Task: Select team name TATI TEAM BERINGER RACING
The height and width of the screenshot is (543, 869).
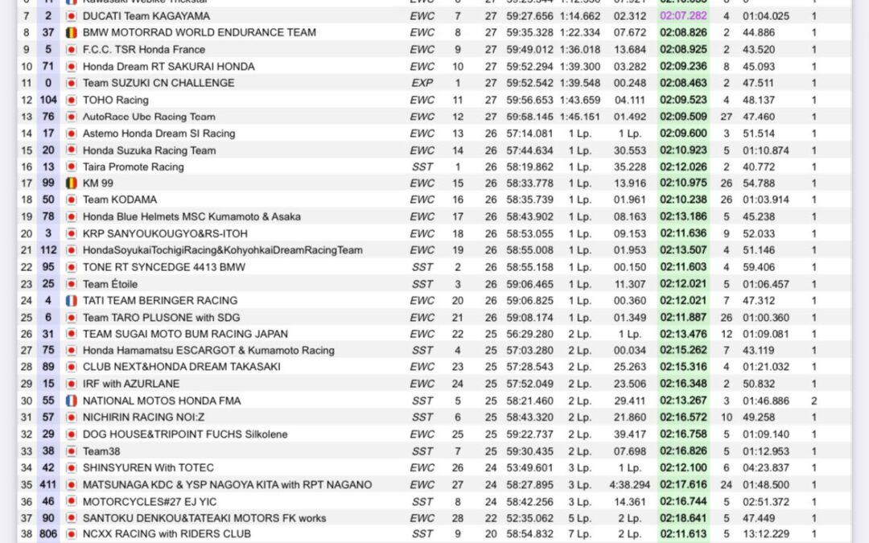Action: (x=160, y=301)
